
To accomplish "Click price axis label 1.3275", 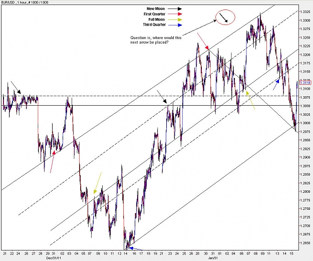I will (305, 29).
